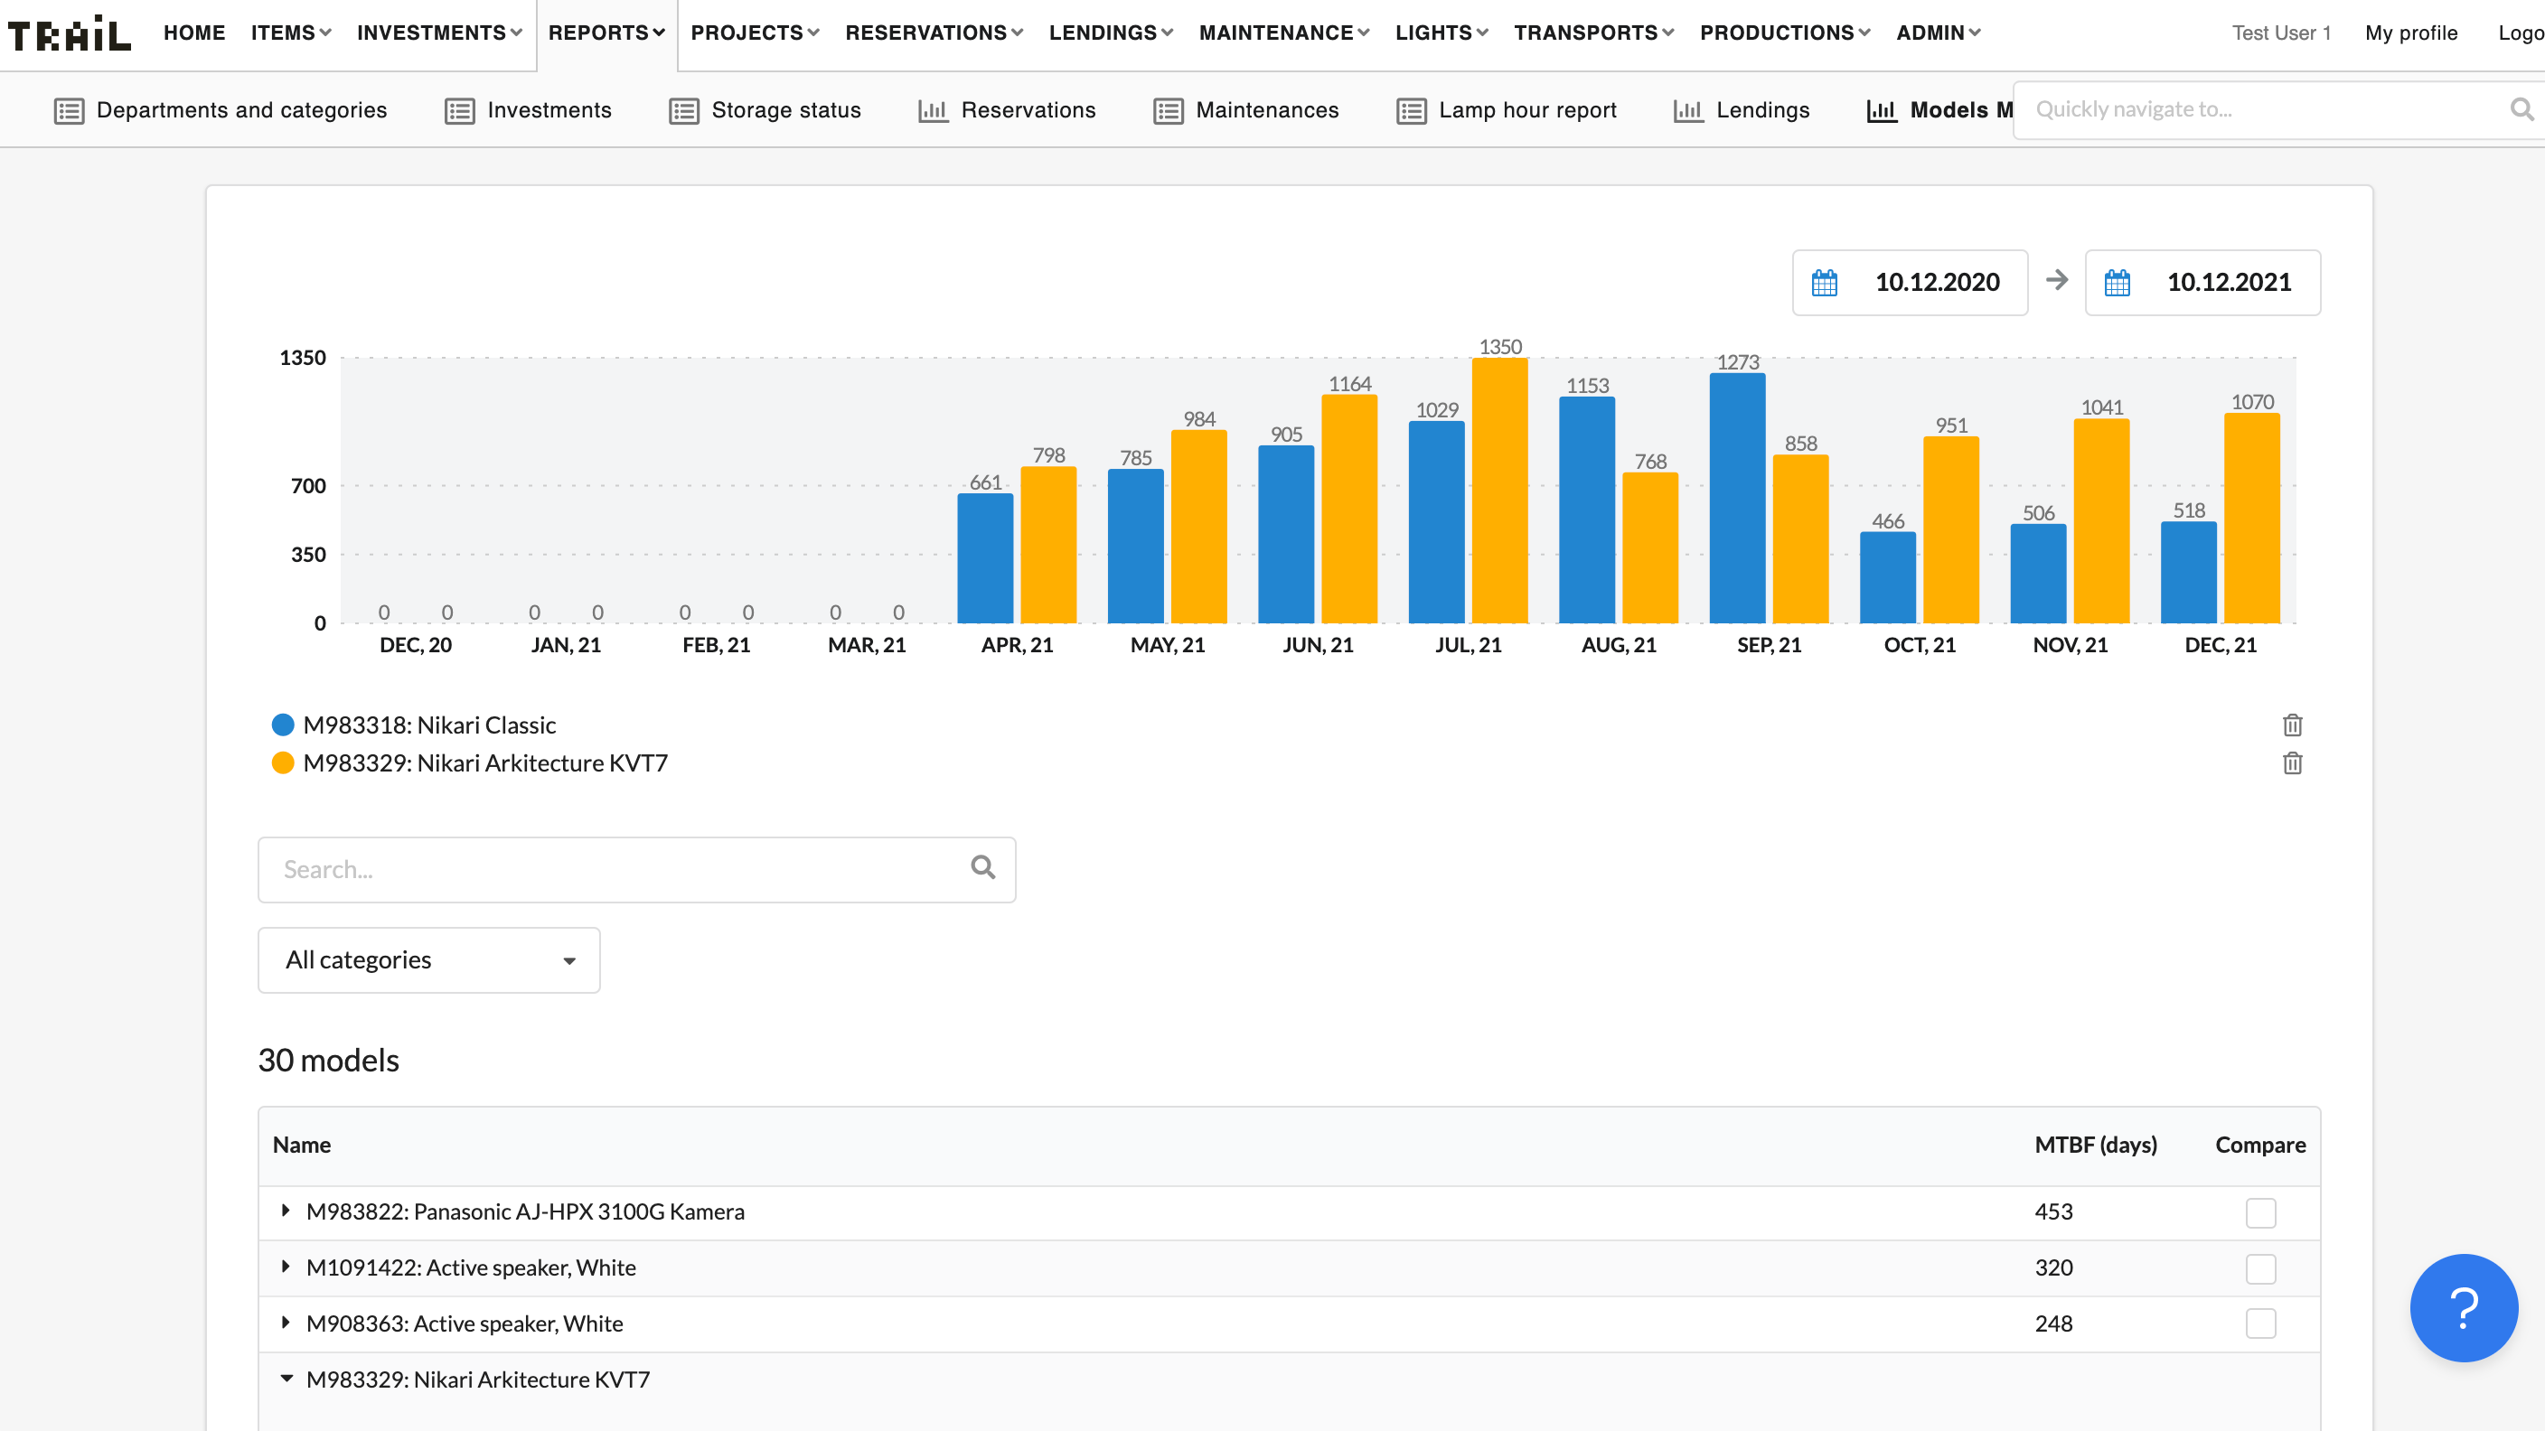Click the end date field 10.12.2021
This screenshot has width=2545, height=1431.
point(2202,283)
